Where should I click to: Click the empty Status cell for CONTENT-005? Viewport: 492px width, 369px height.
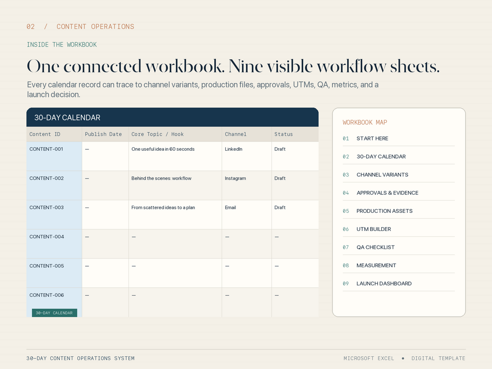click(295, 273)
